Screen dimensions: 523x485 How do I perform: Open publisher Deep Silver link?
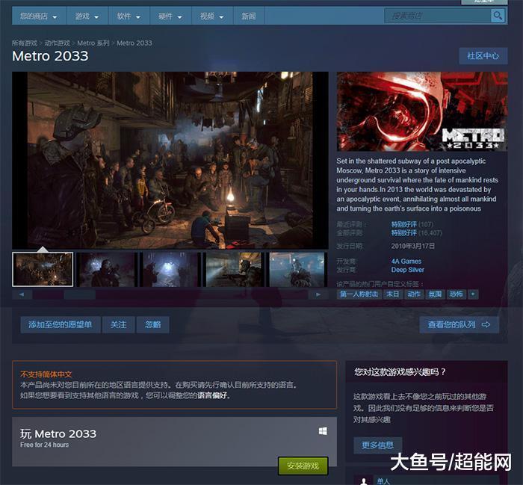coord(408,270)
